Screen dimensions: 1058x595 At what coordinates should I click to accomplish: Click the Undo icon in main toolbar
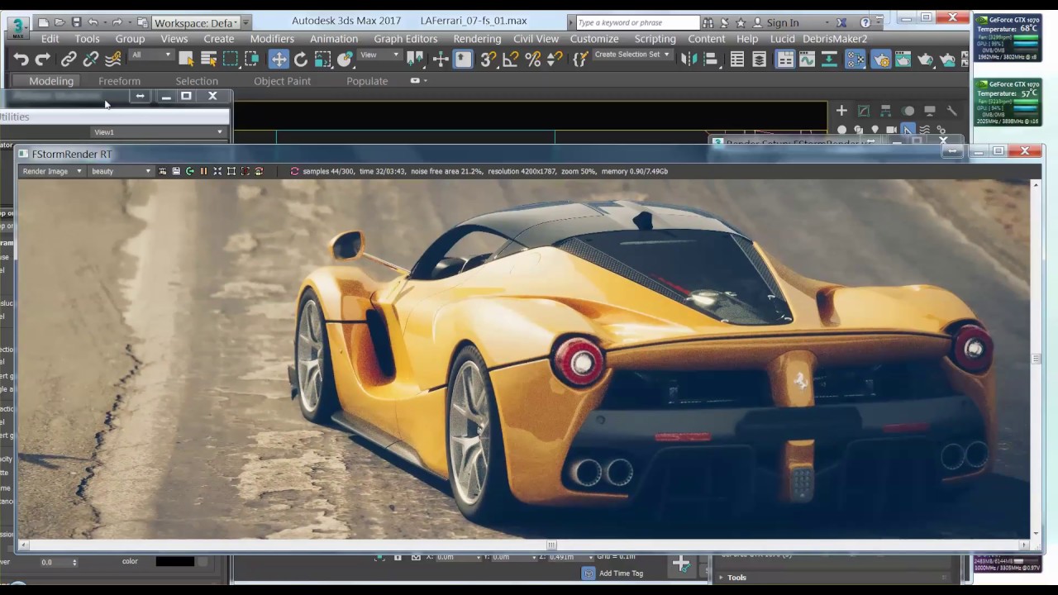(x=21, y=59)
